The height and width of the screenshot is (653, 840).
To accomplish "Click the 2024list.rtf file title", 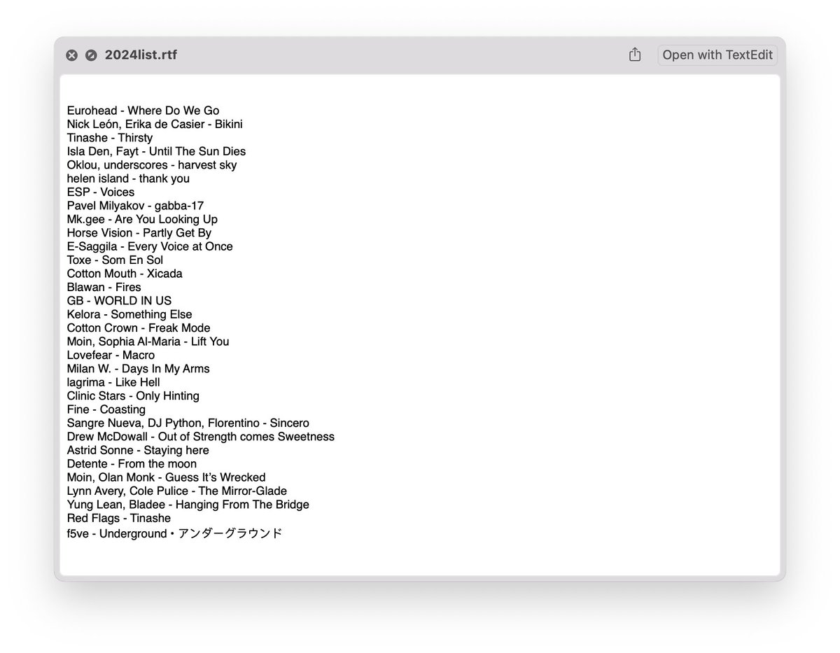I will click(x=141, y=55).
